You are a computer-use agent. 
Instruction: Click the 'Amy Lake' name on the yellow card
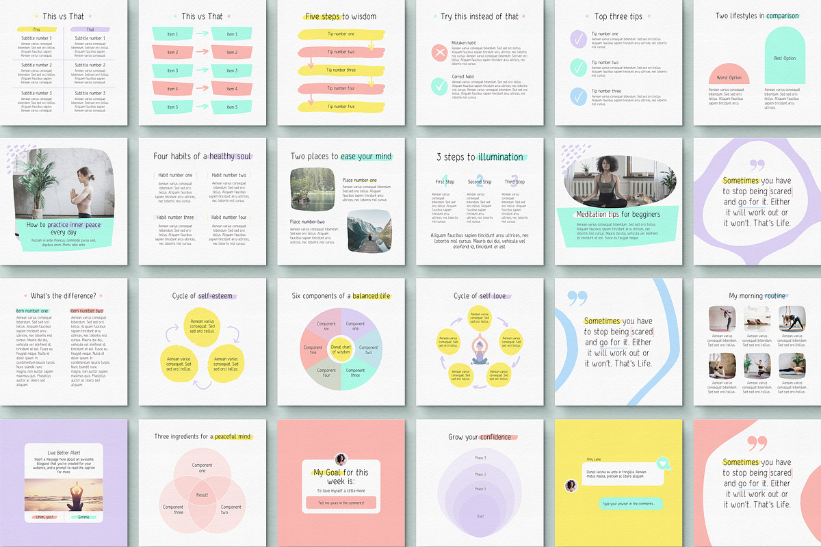[594, 459]
